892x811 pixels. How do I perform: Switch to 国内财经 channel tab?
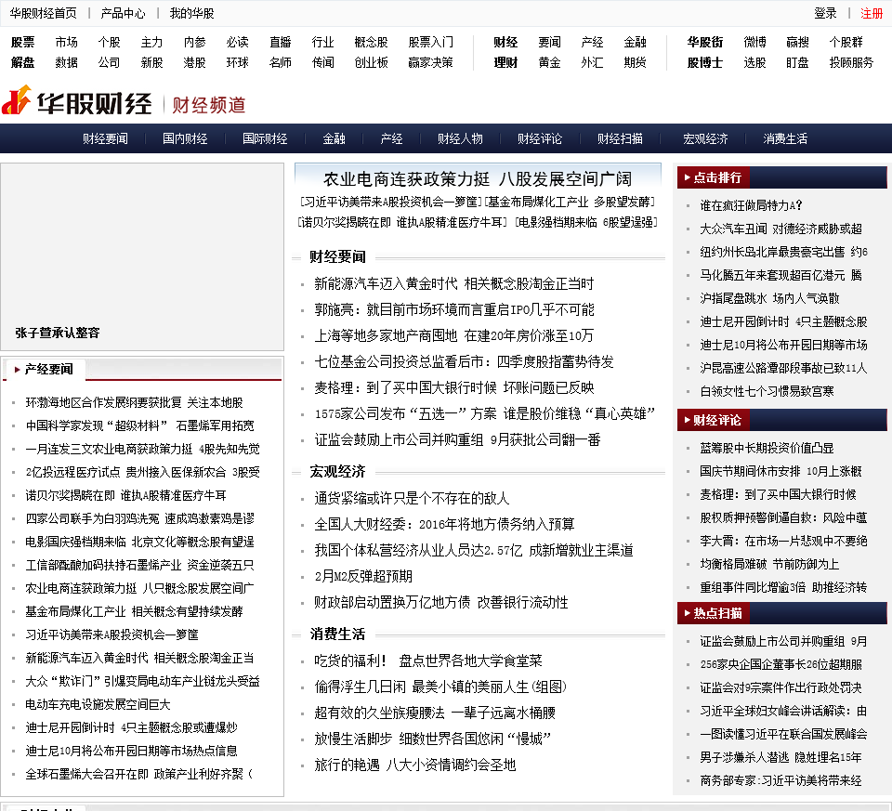tap(185, 138)
